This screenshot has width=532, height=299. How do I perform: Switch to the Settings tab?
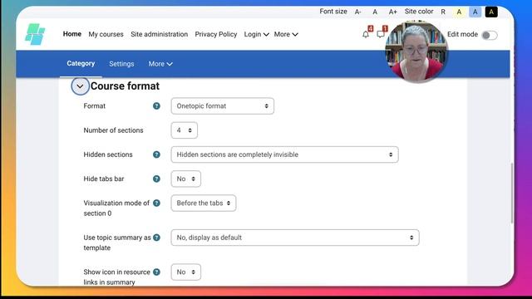[x=121, y=64]
